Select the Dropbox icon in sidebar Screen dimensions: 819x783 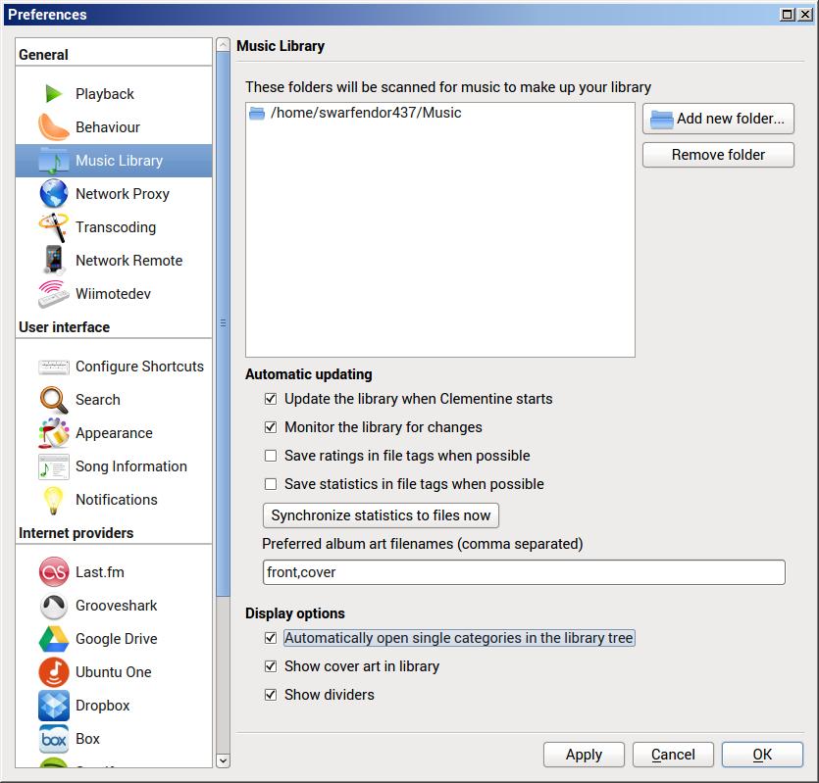pos(53,706)
